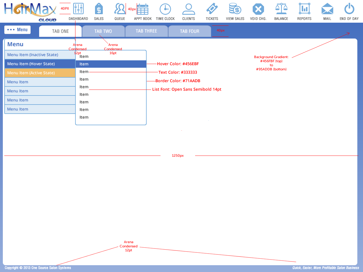Open the Clients person icon
363x272 pixels.
pos(189,9)
